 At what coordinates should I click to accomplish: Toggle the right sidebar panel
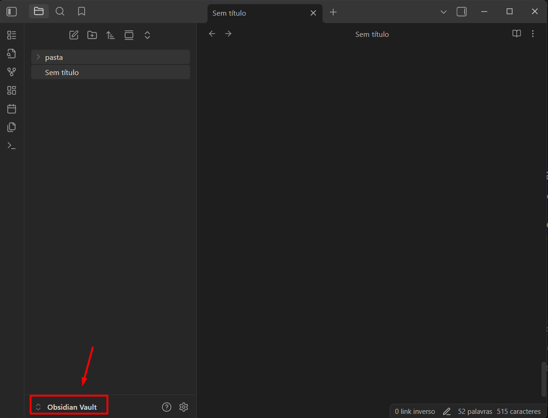461,12
